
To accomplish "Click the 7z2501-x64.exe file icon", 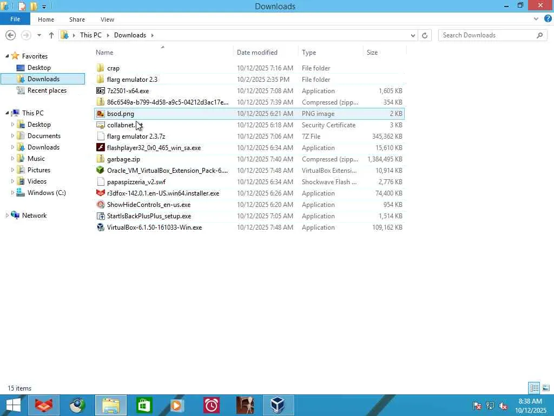I will (x=100, y=91).
